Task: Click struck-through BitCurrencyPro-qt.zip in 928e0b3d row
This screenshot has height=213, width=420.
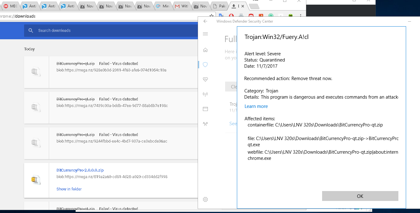Action: [75, 64]
